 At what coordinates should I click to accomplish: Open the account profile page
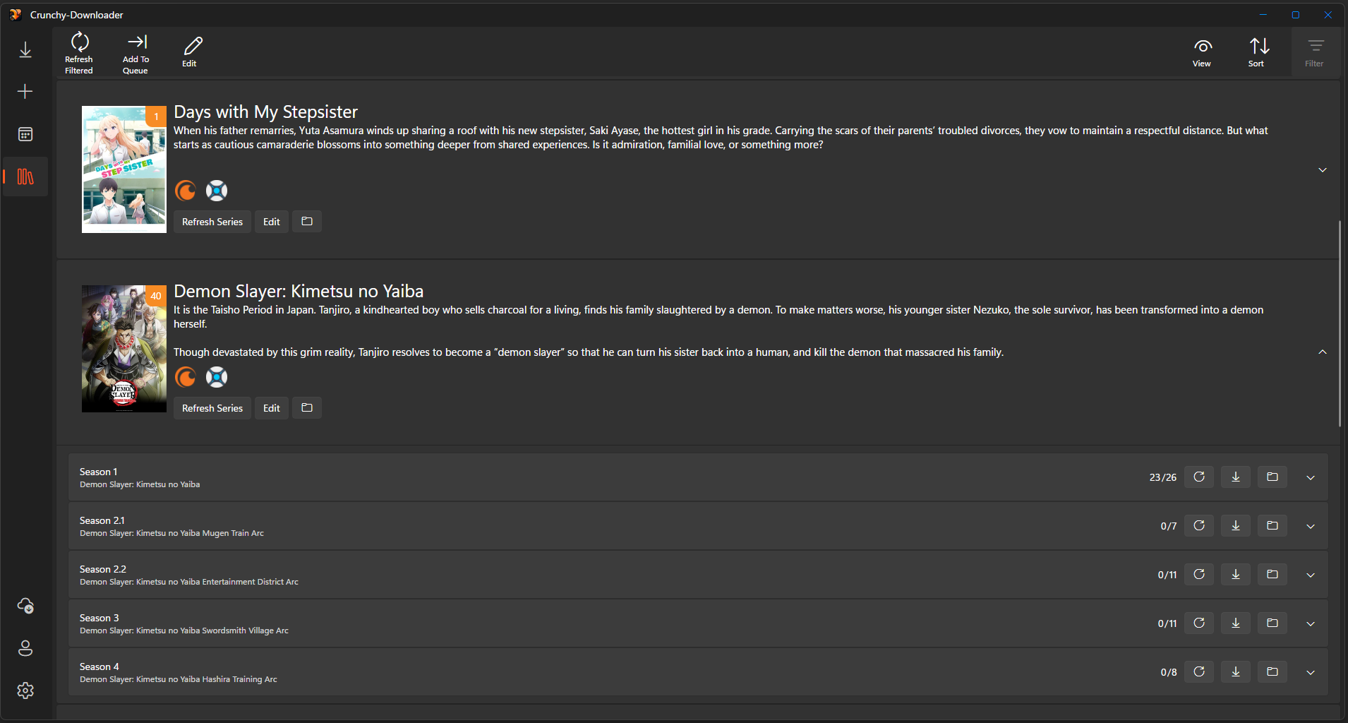(25, 648)
